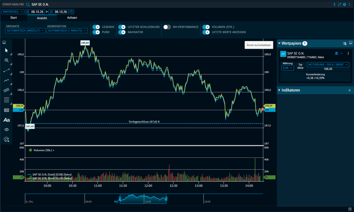Screen dimensions: 354x212
Task: Select the Ansicht tab
Action: pos(42,18)
